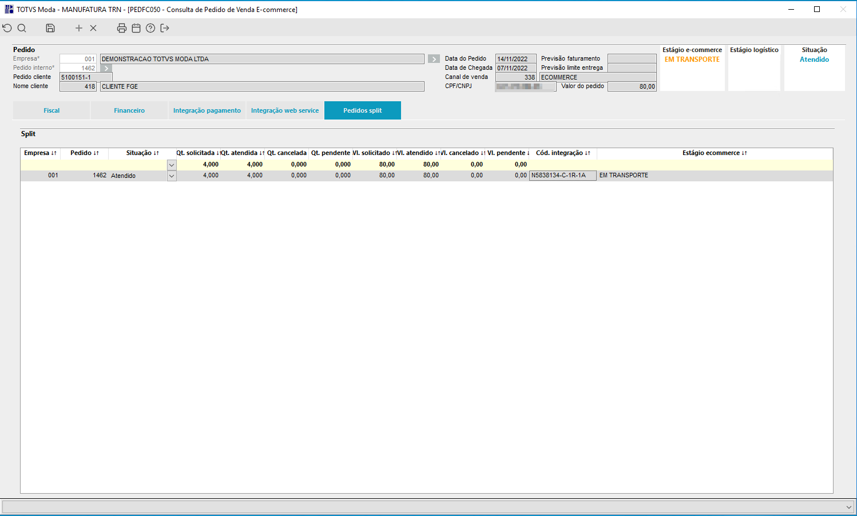Click the Pedido cliente field 5100151-1

coord(86,77)
